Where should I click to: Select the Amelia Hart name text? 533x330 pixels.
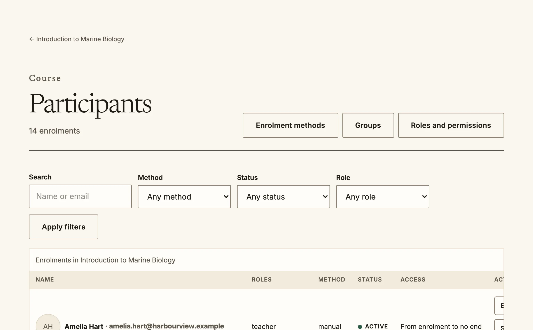pos(84,326)
